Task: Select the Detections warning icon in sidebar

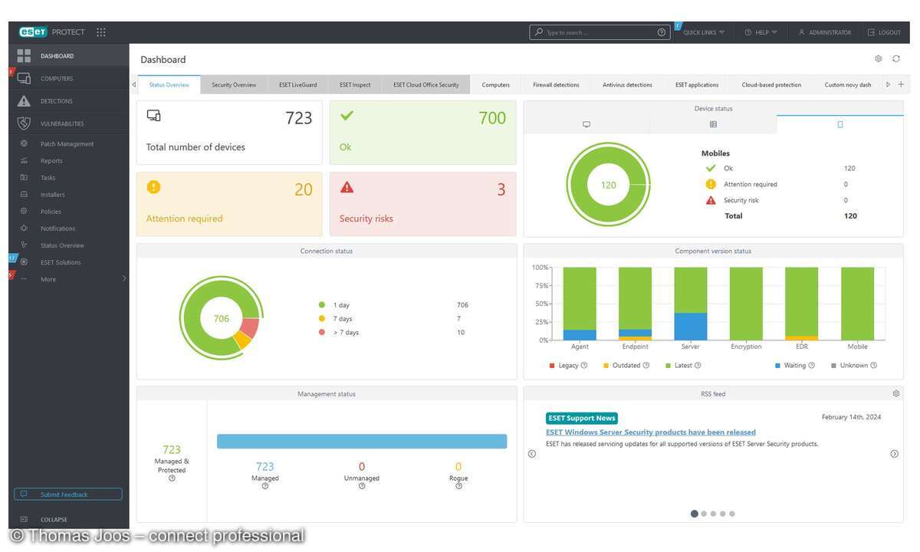Action: pos(25,100)
